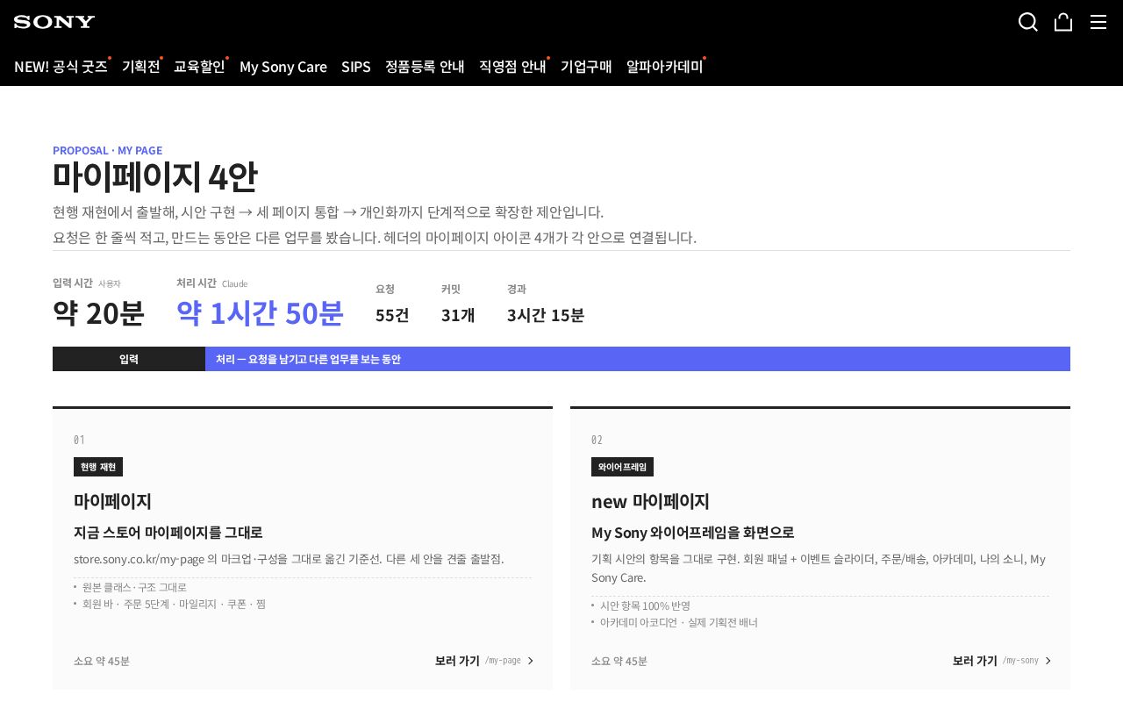
Task: Click the 현행 재현 badge
Action: click(x=98, y=467)
